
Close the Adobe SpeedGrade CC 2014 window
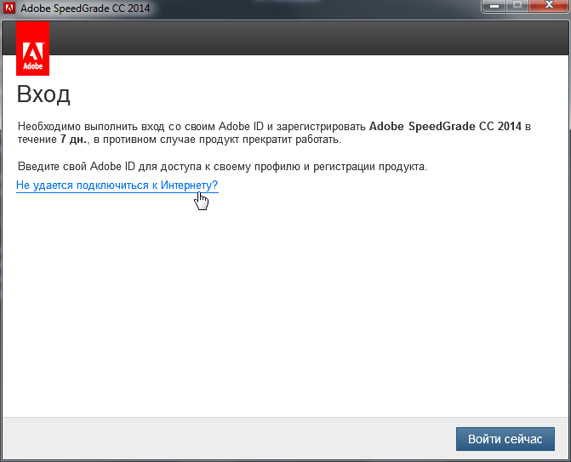tap(550, 6)
